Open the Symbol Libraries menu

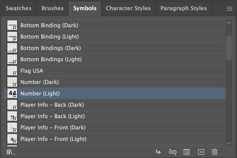tap(10, 152)
